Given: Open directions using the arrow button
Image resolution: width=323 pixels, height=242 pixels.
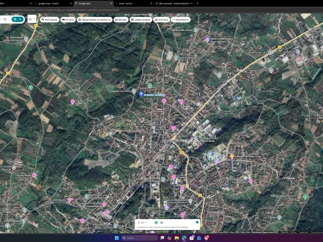Looking at the screenshot, I should [x=30, y=19].
